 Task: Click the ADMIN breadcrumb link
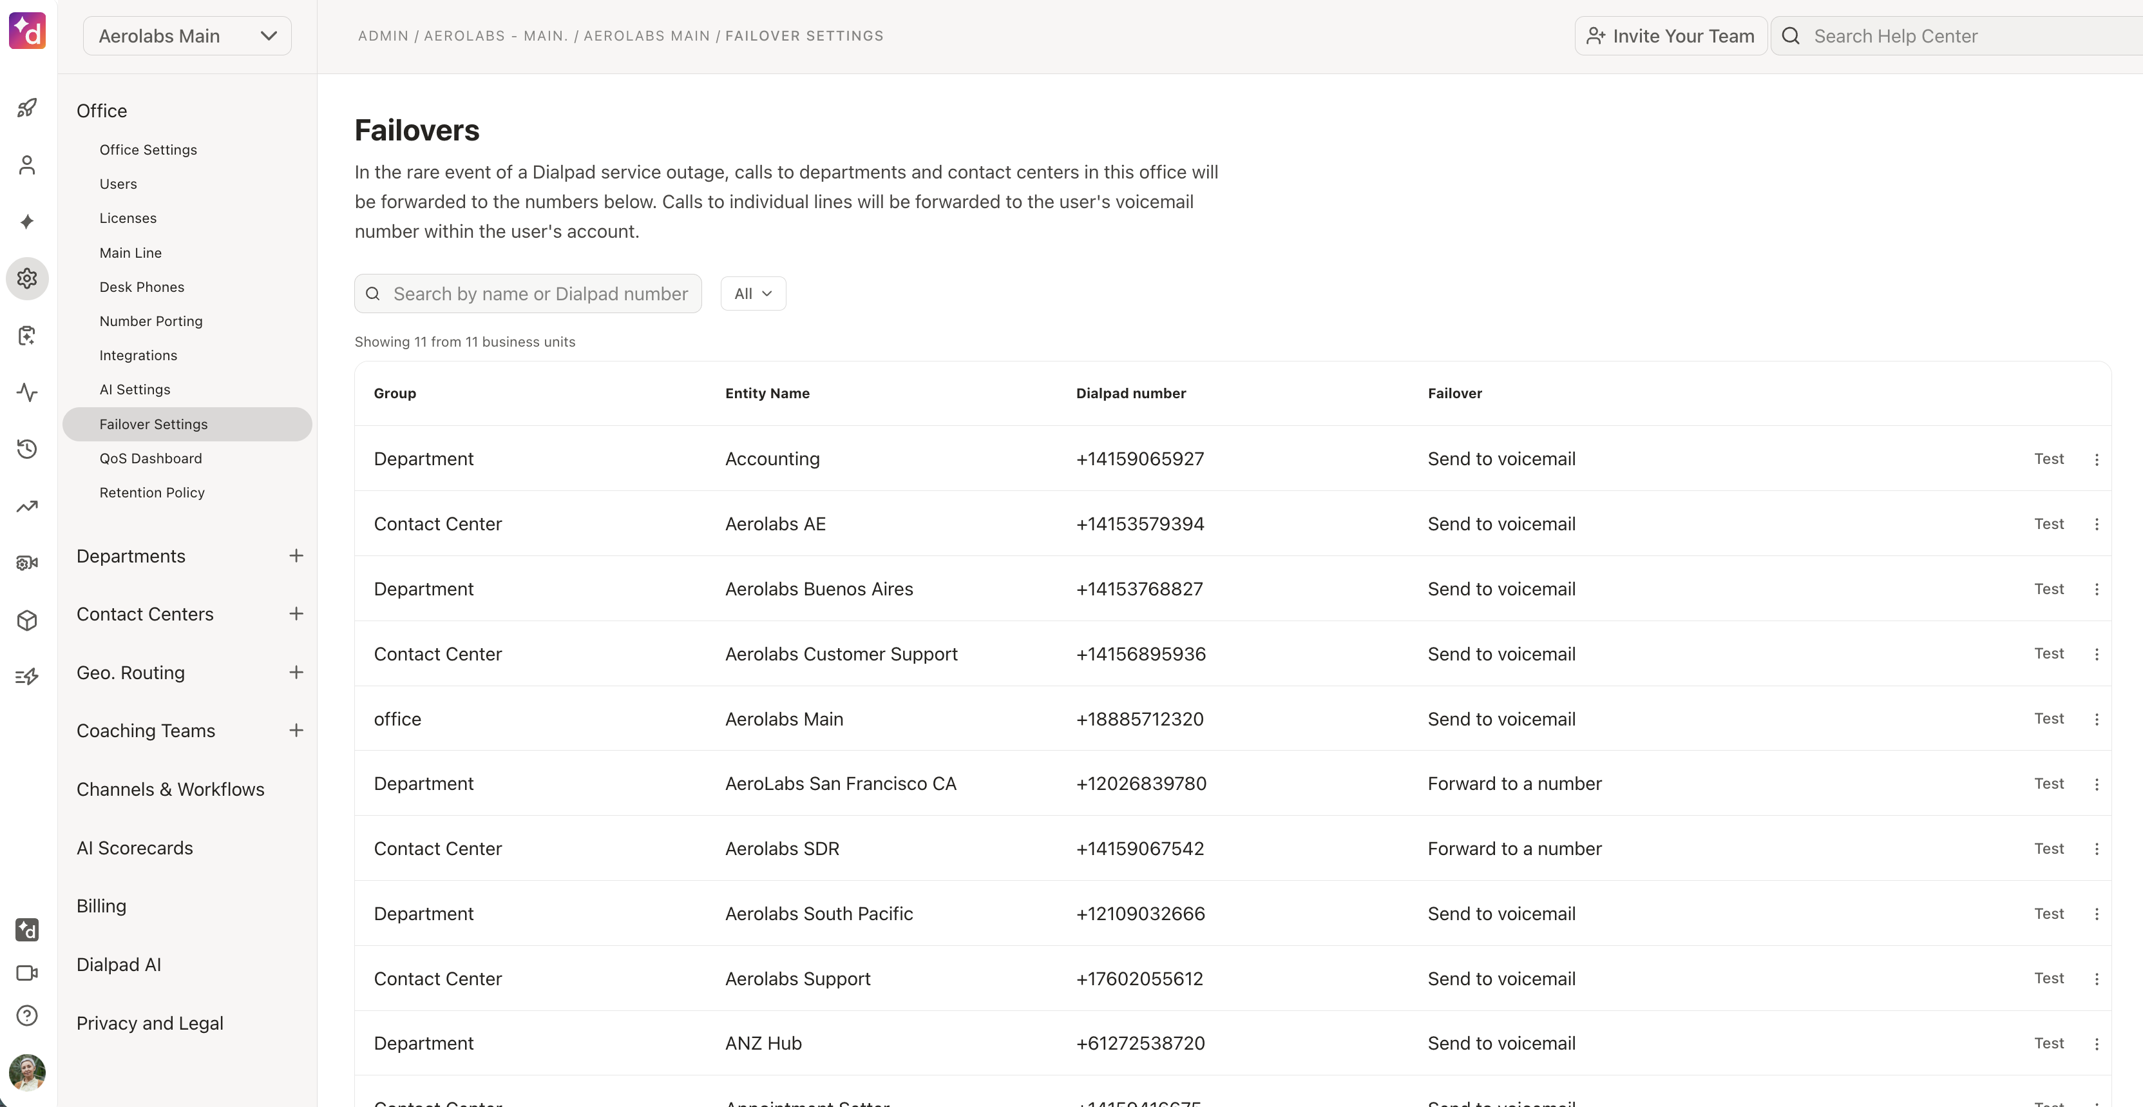coord(383,36)
